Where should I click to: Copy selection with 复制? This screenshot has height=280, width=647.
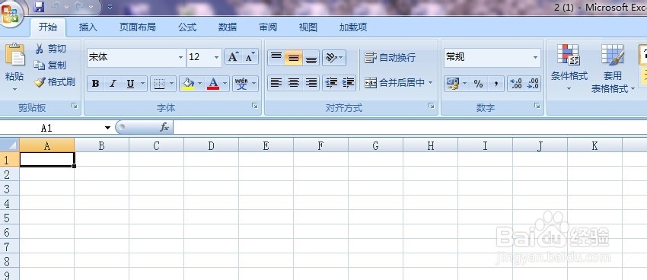[50, 65]
